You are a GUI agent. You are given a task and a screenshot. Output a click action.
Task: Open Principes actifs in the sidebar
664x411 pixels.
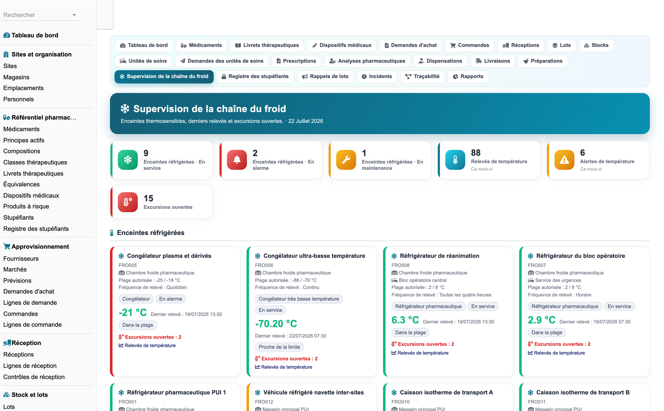(x=24, y=140)
